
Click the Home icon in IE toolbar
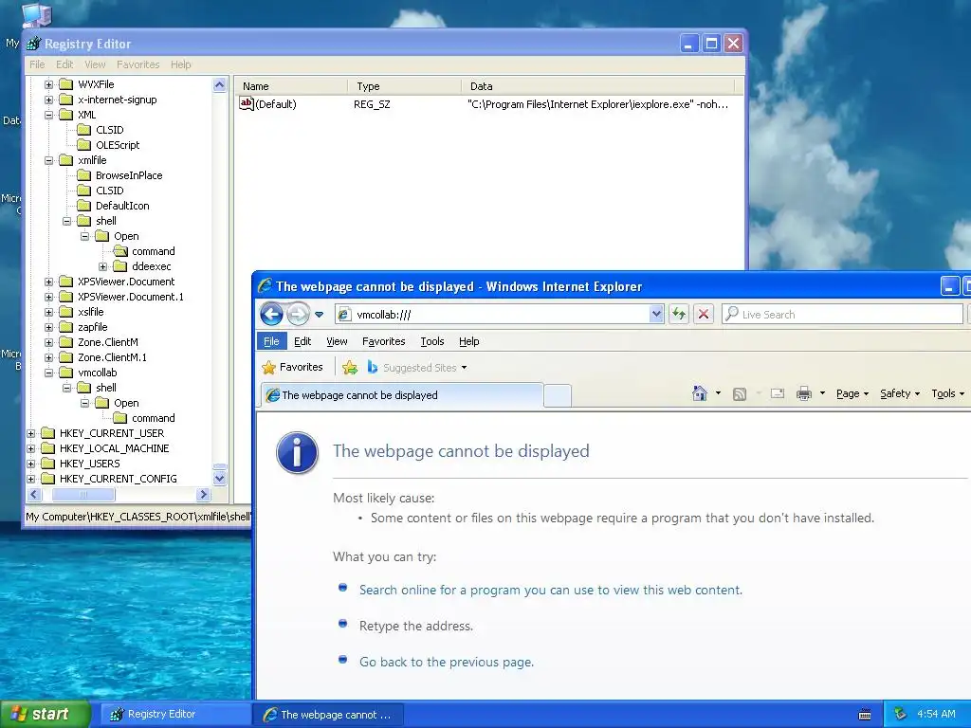click(700, 393)
